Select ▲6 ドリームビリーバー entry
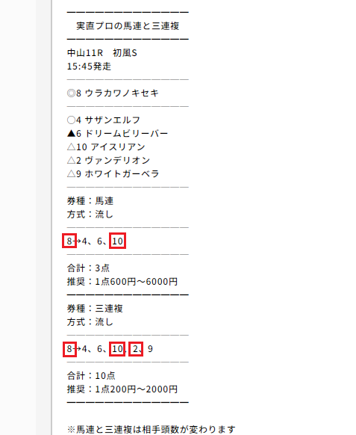 pyautogui.click(x=117, y=134)
